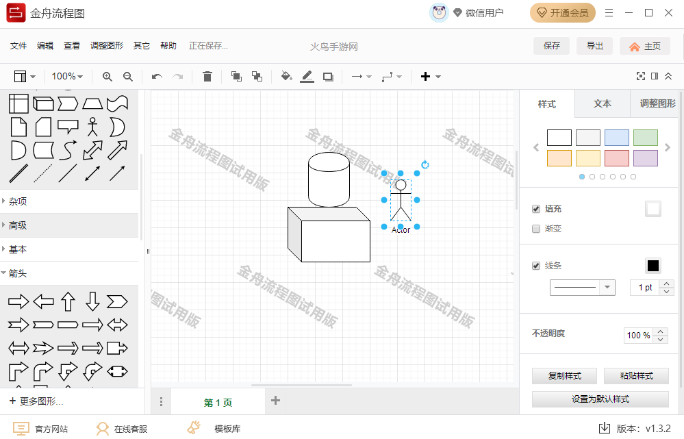Pick the light blue style swatch

pos(616,138)
